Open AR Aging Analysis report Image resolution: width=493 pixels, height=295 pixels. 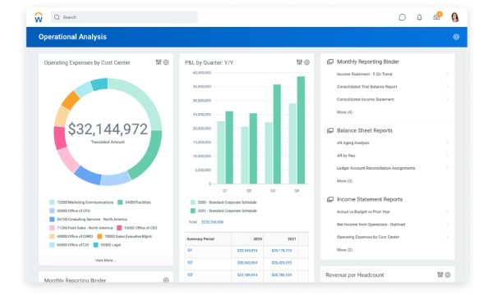click(352, 143)
